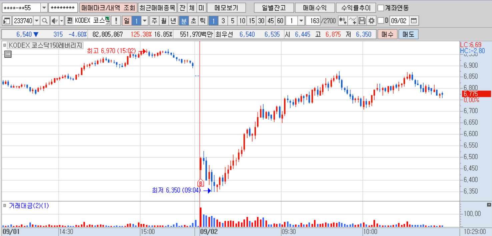Open the custom interval dropdown arrow
The image size is (492, 236).
pyautogui.click(x=301, y=21)
